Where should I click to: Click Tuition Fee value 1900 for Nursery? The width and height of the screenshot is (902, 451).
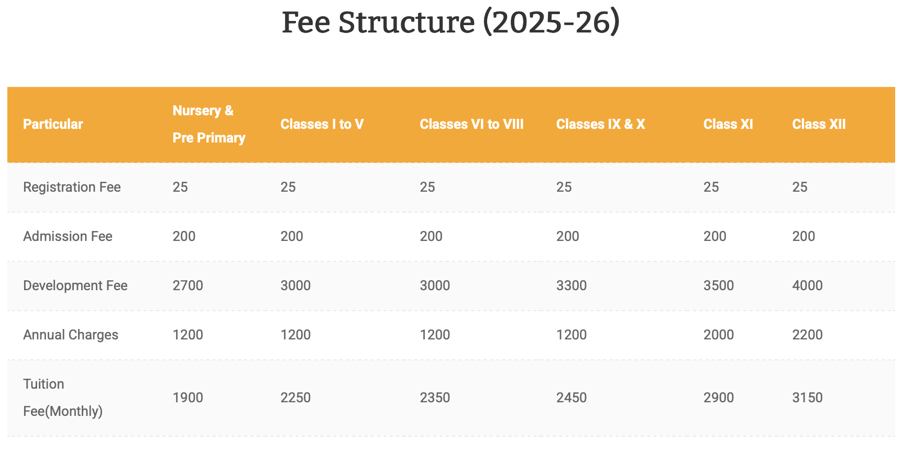(x=188, y=398)
